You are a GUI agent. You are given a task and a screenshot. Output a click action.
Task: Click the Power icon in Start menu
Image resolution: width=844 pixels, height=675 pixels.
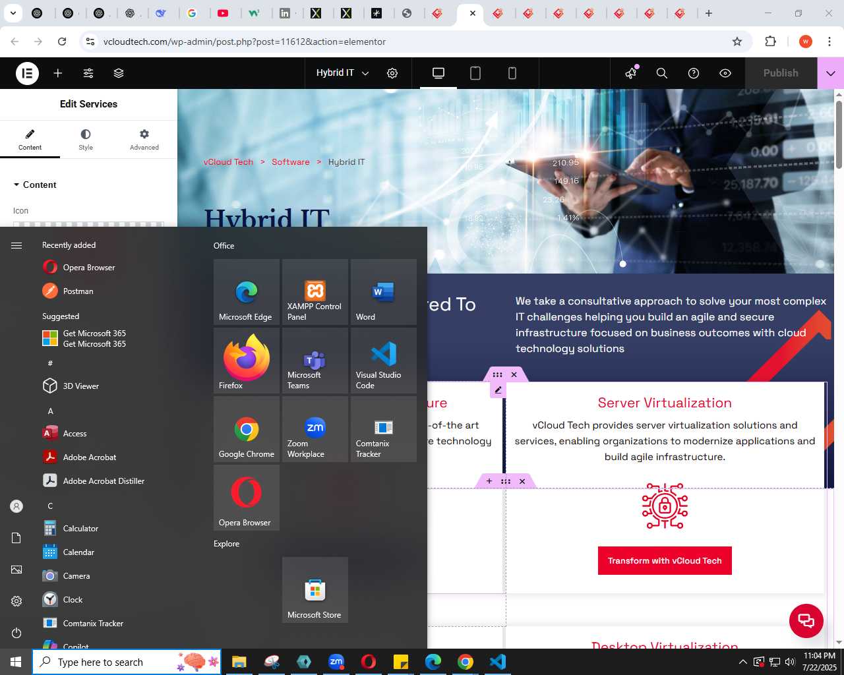[16, 633]
